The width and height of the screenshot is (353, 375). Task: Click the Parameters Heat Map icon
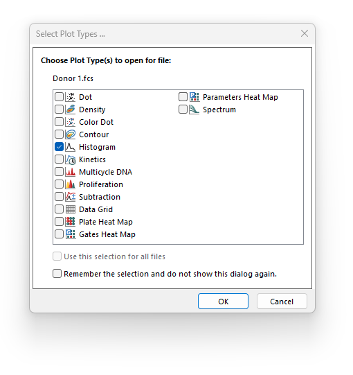point(194,97)
